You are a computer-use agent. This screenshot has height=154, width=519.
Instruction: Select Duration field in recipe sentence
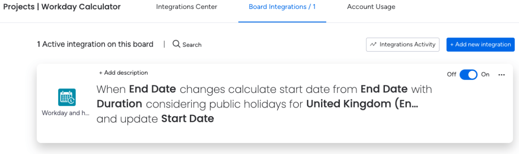(x=120, y=104)
